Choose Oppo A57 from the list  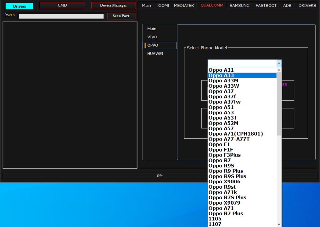click(242, 128)
